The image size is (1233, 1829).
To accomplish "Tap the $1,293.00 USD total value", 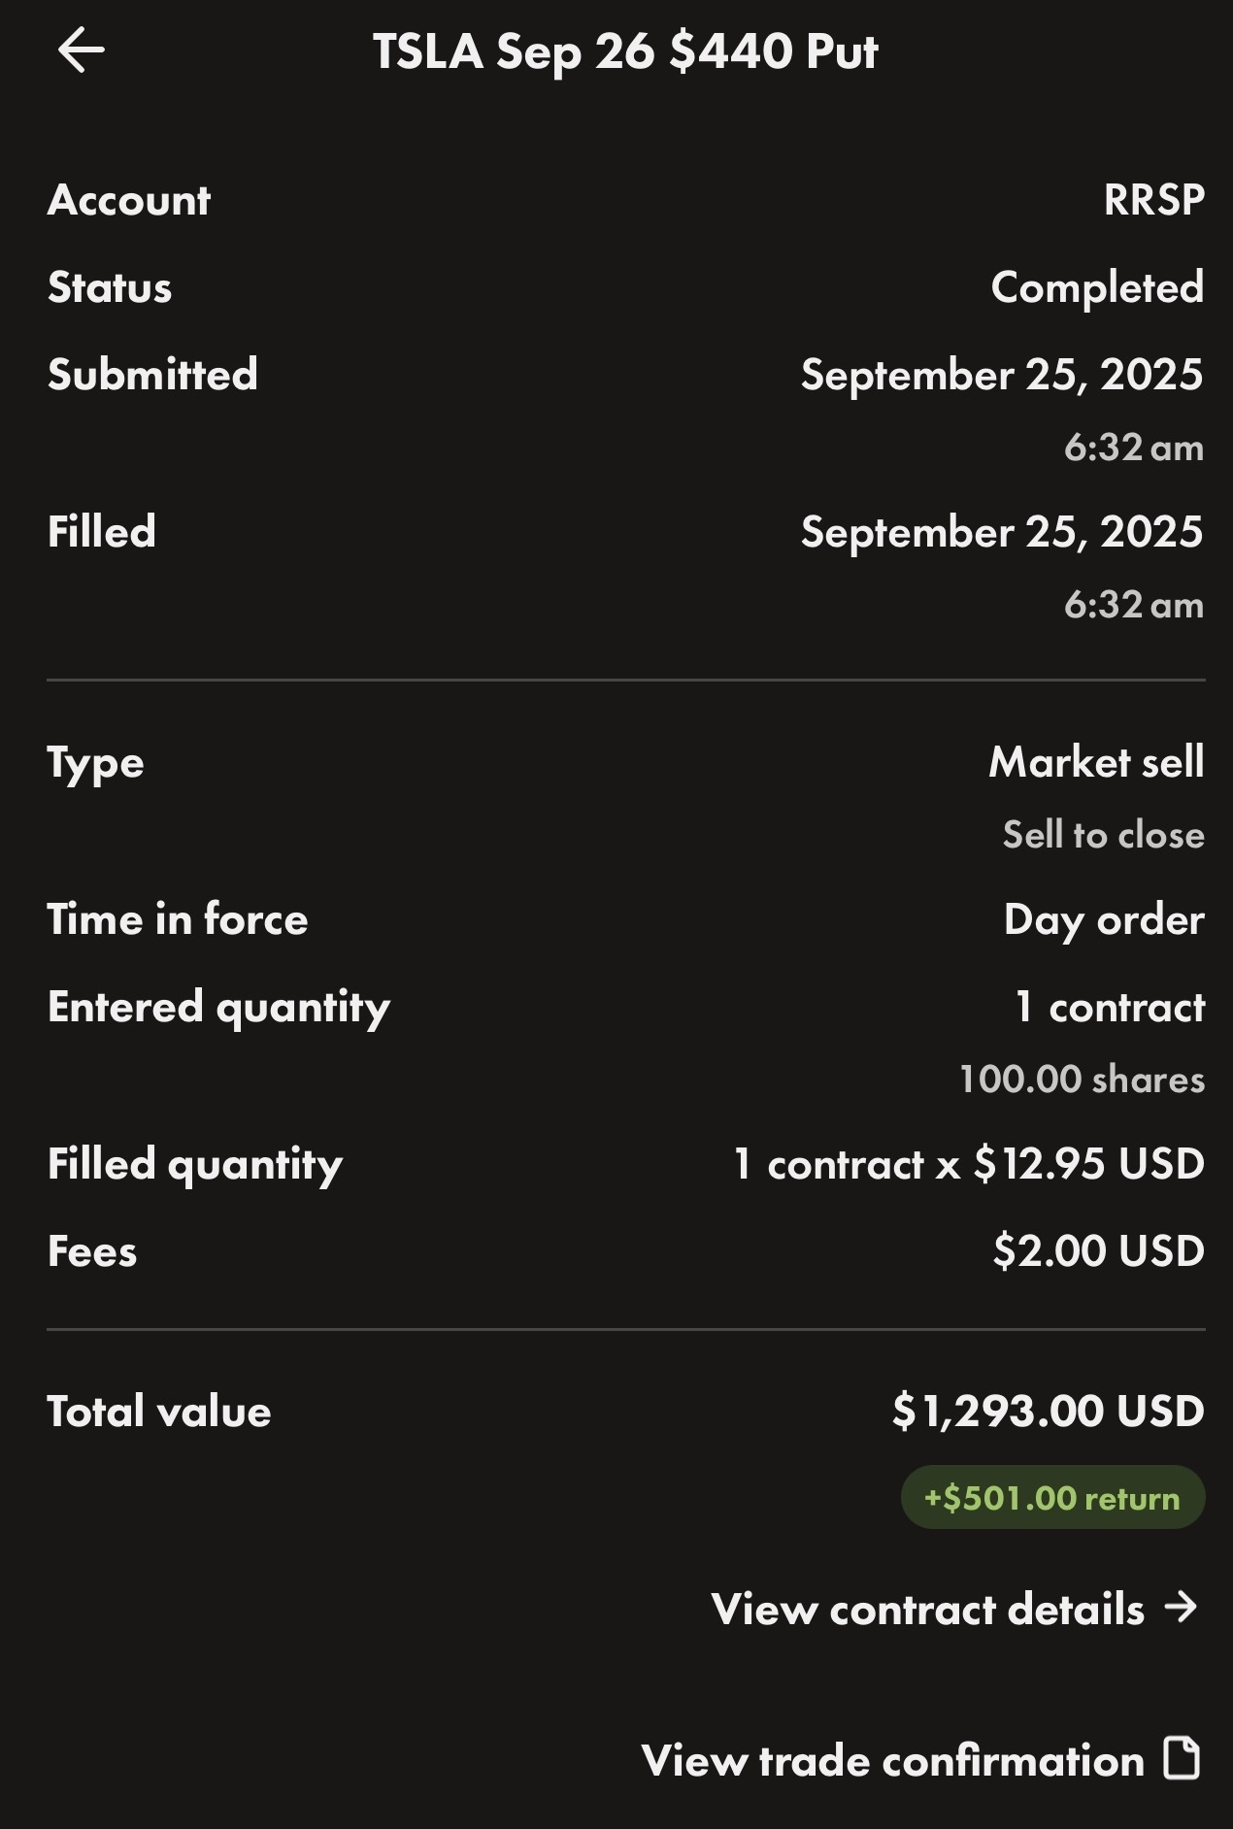I will pos(1048,1411).
